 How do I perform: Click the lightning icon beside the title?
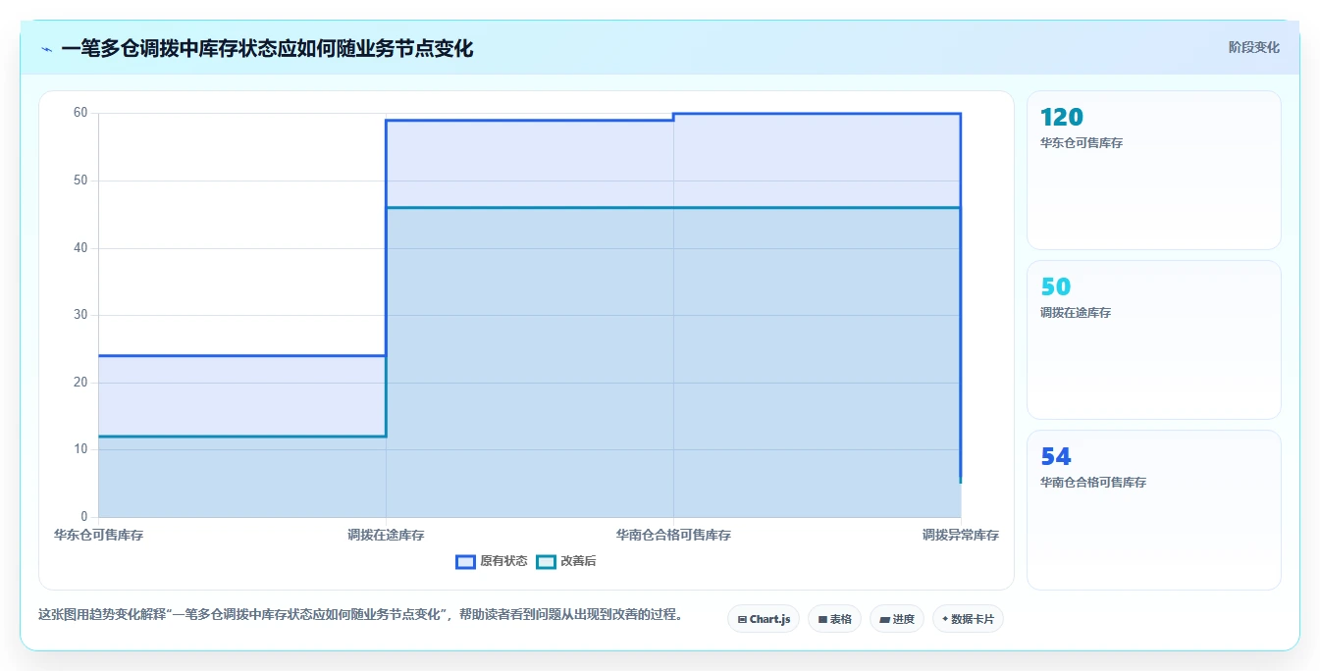point(47,49)
